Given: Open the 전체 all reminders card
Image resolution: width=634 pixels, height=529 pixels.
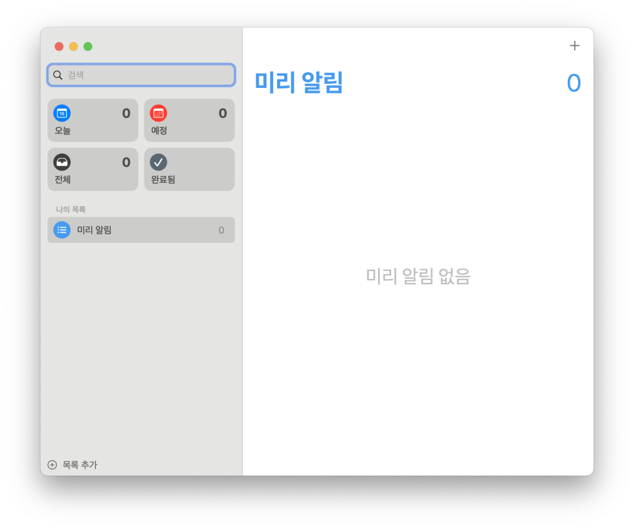Looking at the screenshot, I should pos(93,169).
